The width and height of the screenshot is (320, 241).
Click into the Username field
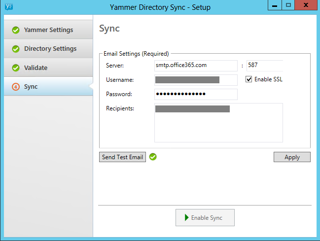(x=196, y=80)
